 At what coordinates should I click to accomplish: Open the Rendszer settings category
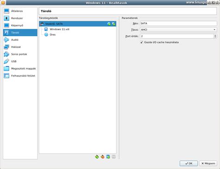coord(20,18)
